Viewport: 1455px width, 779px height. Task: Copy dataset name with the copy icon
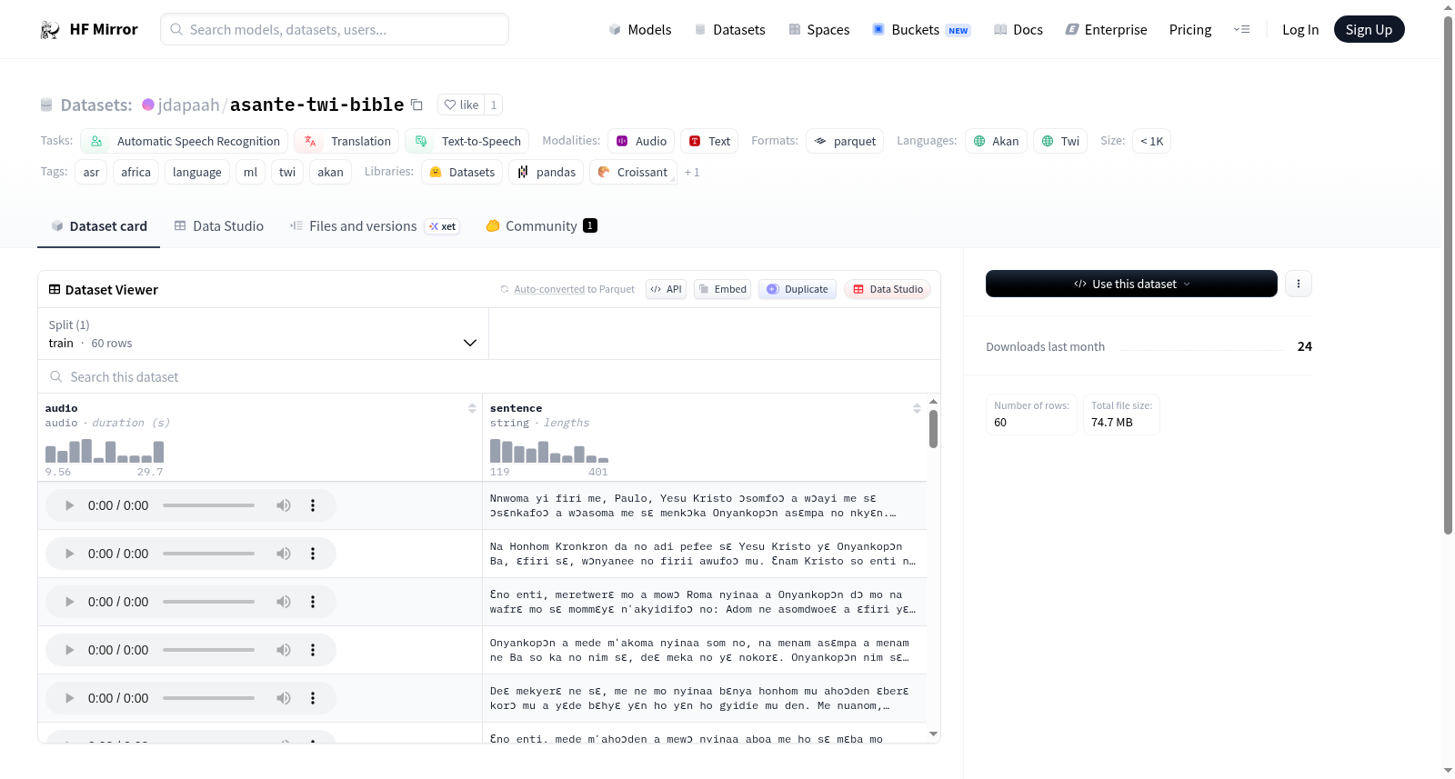coord(416,105)
